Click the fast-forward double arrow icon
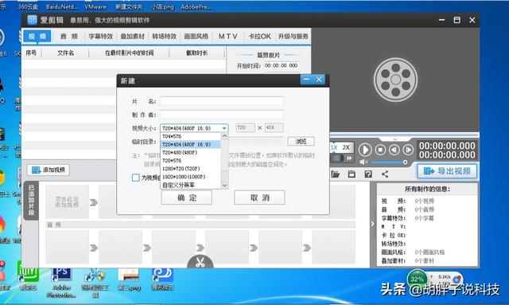This screenshot has height=305, width=509. point(349,158)
